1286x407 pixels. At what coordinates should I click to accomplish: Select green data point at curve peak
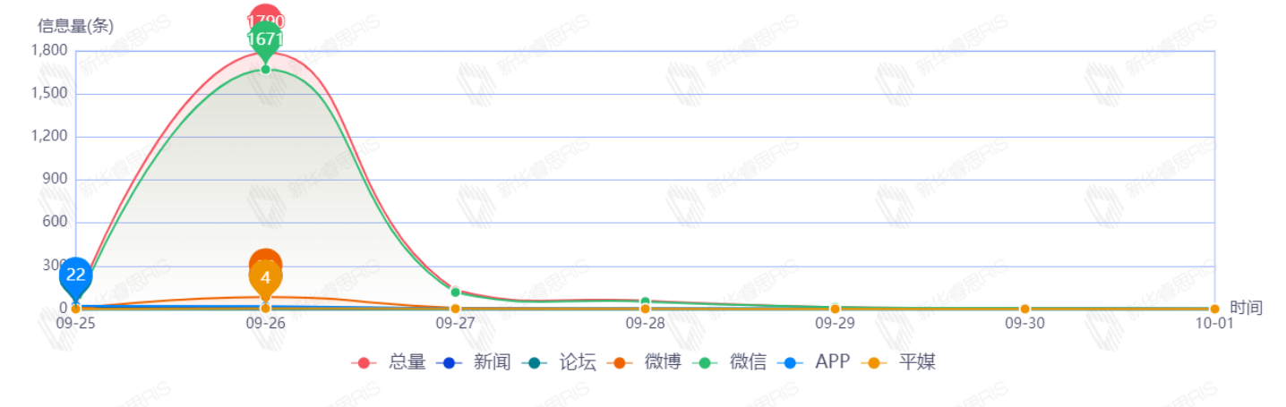265,69
